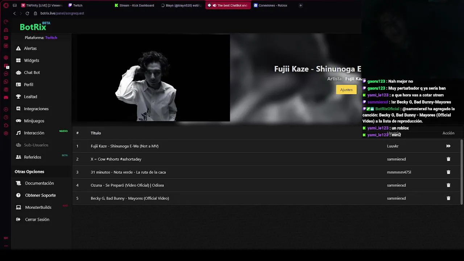This screenshot has width=464, height=261.
Task: Open the MonsterBuilds laptop icon
Action: point(18,207)
